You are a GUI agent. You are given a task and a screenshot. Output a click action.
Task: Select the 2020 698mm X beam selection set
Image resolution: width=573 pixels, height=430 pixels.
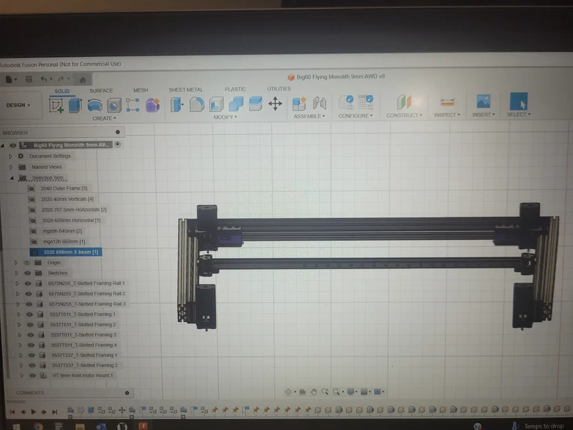pos(69,252)
